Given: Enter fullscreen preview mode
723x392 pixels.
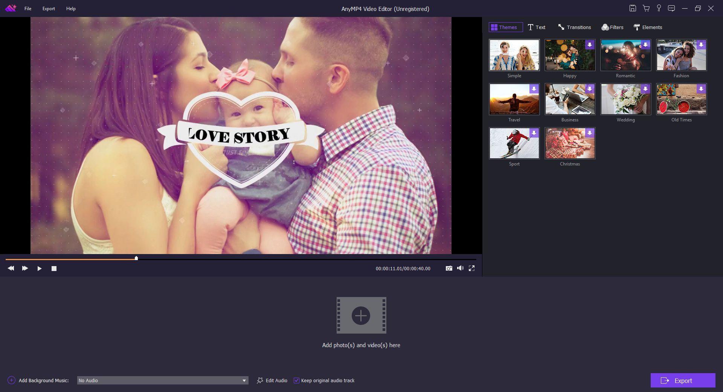Looking at the screenshot, I should [x=471, y=268].
